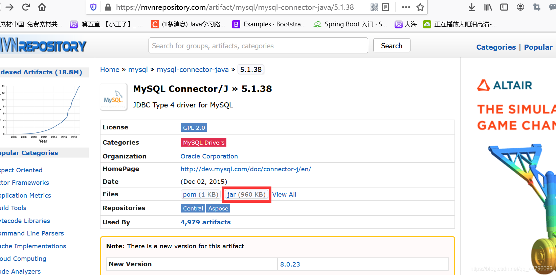
Task: Open Actor Frameworks category
Action: tap(24, 183)
